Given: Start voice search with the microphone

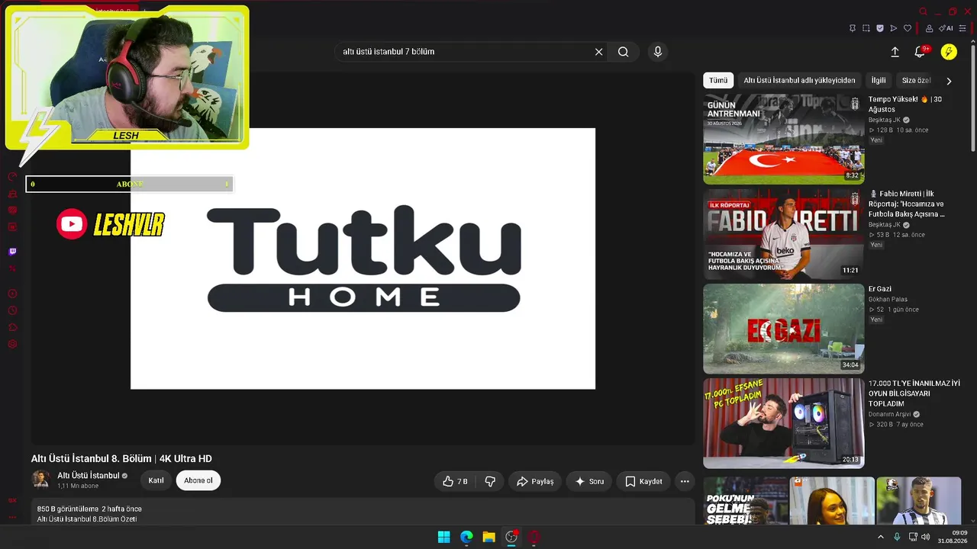Looking at the screenshot, I should click(x=658, y=52).
